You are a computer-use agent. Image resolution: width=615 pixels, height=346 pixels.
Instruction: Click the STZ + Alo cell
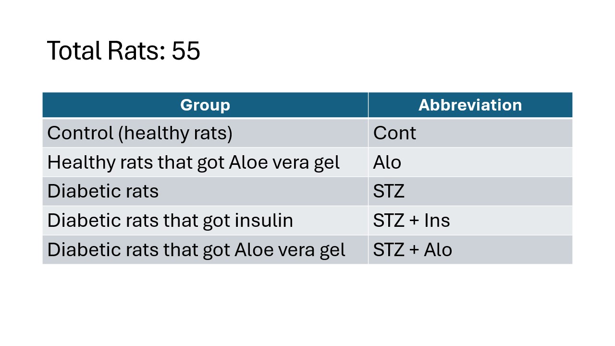470,249
